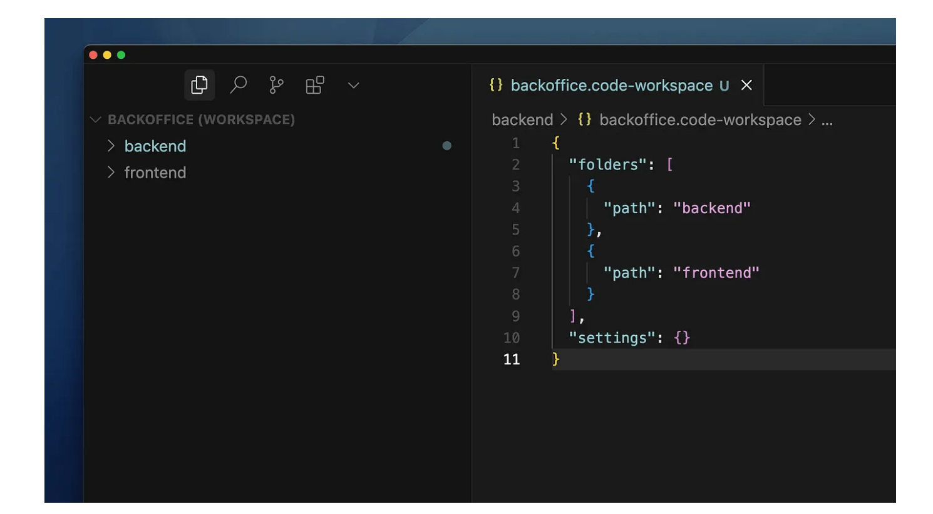Image resolution: width=933 pixels, height=514 pixels.
Task: Open the Source Control branch icon
Action: click(276, 85)
